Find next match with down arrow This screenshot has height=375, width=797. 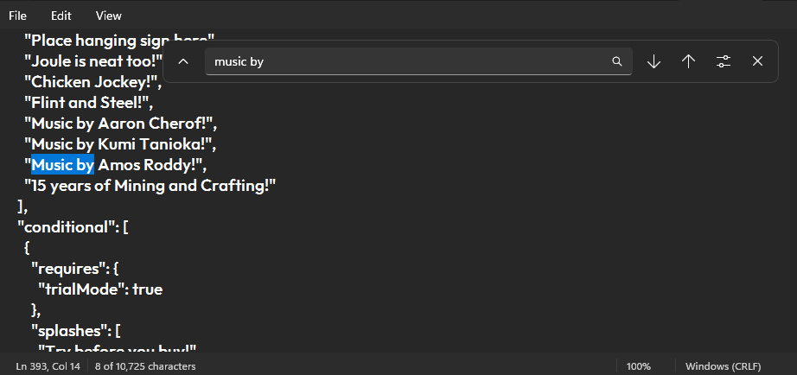(x=654, y=61)
